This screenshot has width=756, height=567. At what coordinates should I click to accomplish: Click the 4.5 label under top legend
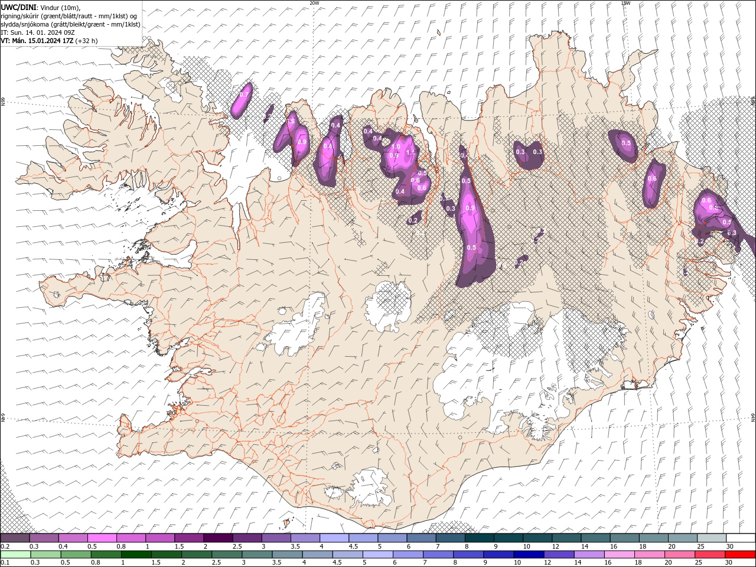[x=353, y=546]
